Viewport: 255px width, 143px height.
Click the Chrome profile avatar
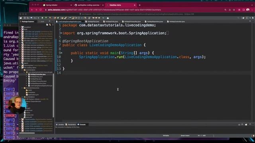point(248,10)
